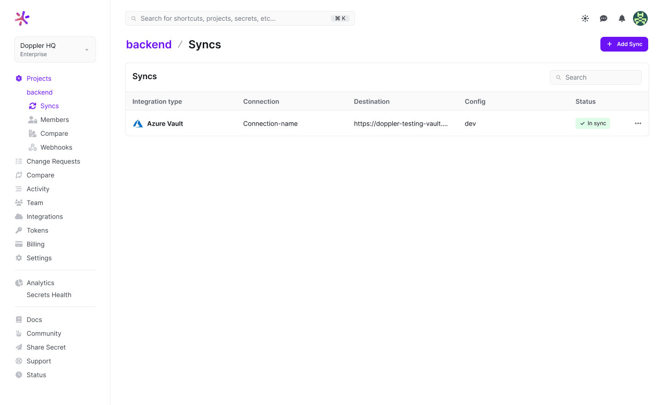Click the Activity lines icon
This screenshot has width=662, height=405.
(x=19, y=189)
